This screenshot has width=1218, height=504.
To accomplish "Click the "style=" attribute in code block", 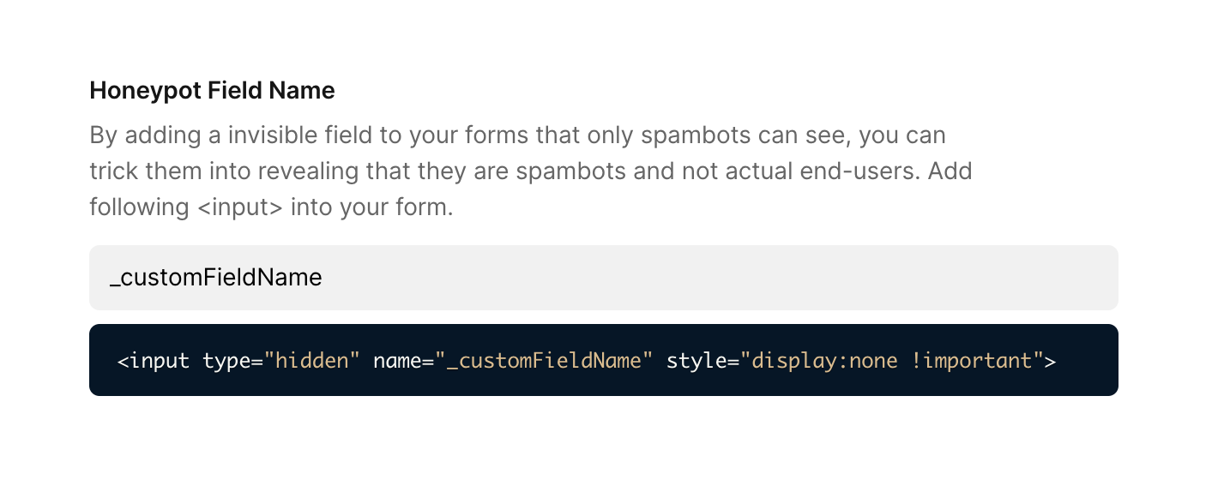I will (702, 361).
